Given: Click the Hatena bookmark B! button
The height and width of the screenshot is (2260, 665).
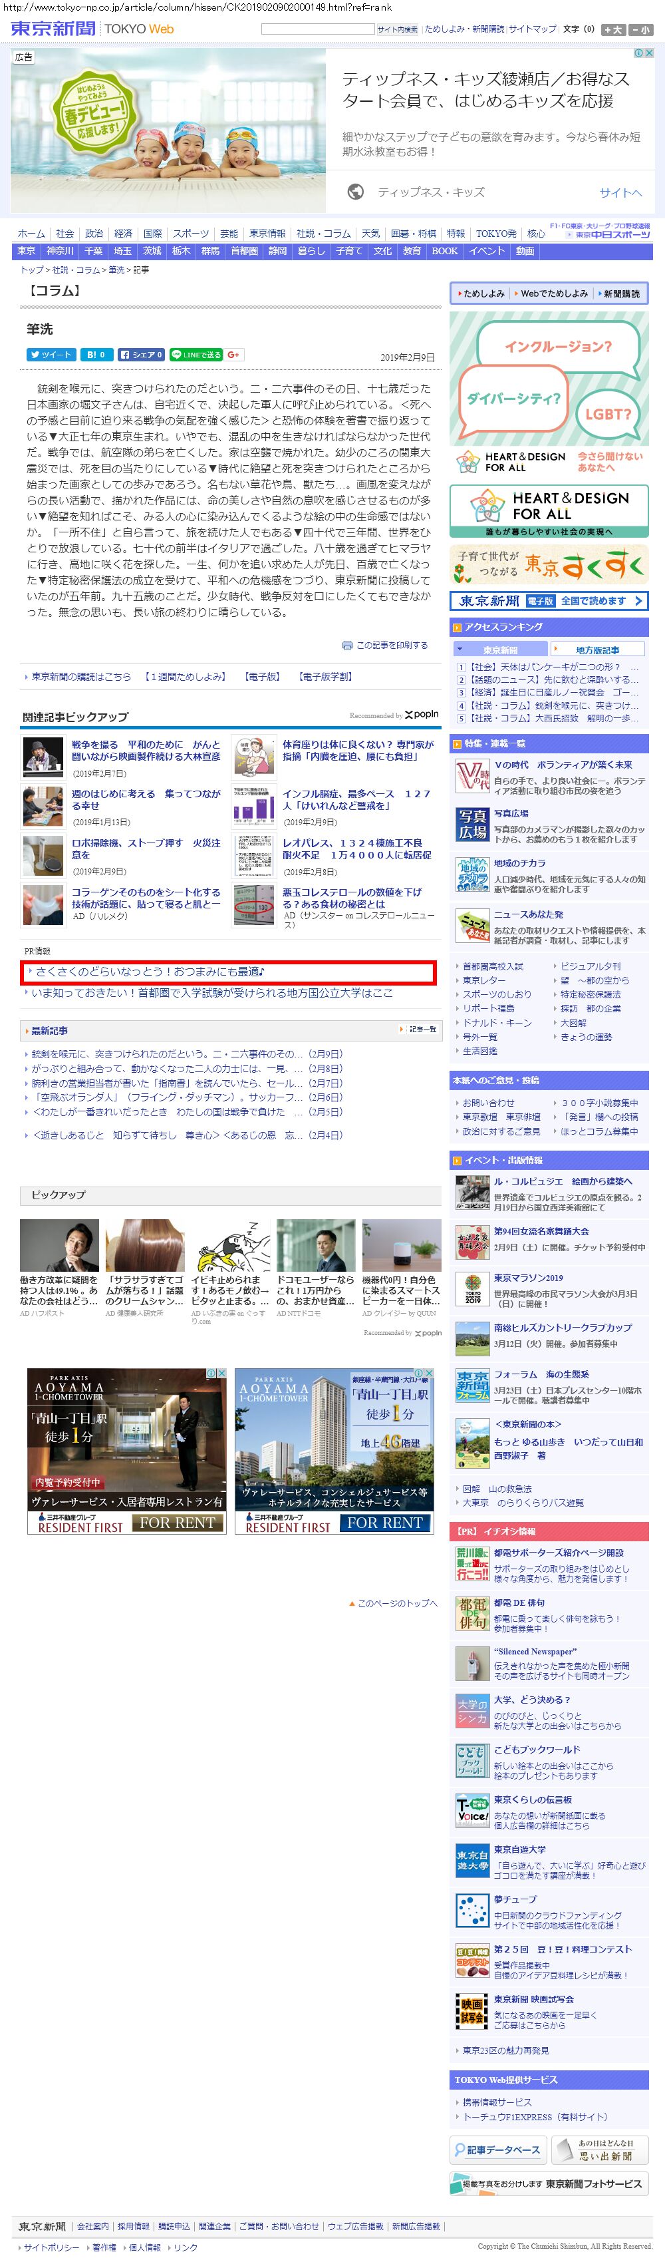Looking at the screenshot, I should 94,355.
